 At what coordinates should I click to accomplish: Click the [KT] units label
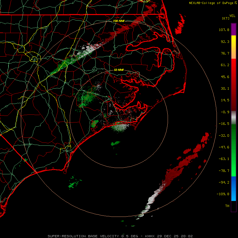click(x=226, y=18)
